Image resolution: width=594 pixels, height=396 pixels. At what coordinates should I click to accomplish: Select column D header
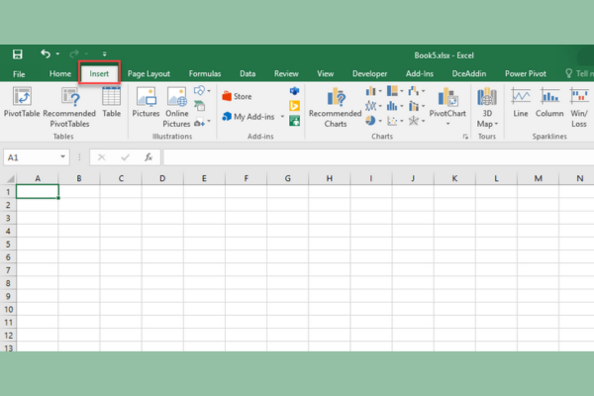tap(162, 178)
